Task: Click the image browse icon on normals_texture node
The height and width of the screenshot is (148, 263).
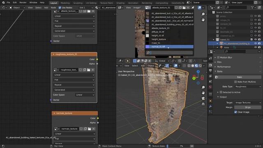Action: (x=57, y=129)
